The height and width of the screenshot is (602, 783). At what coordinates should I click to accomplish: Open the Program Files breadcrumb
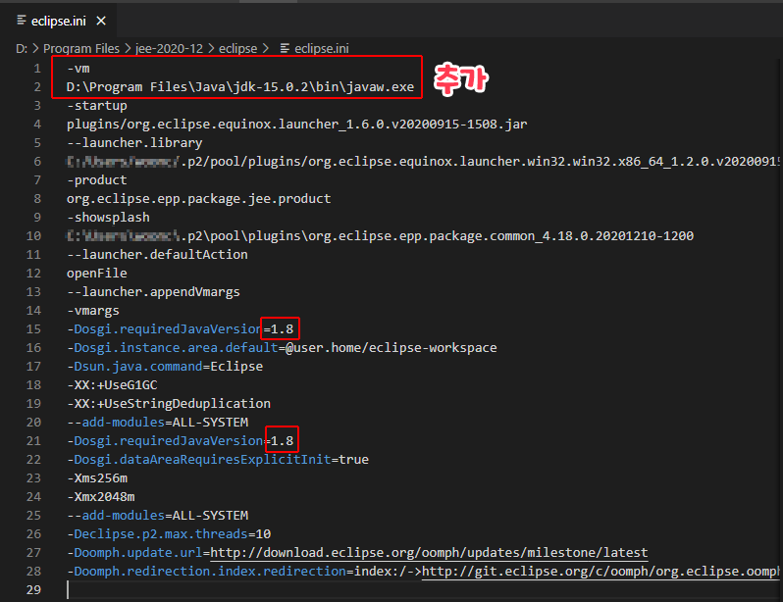point(81,48)
